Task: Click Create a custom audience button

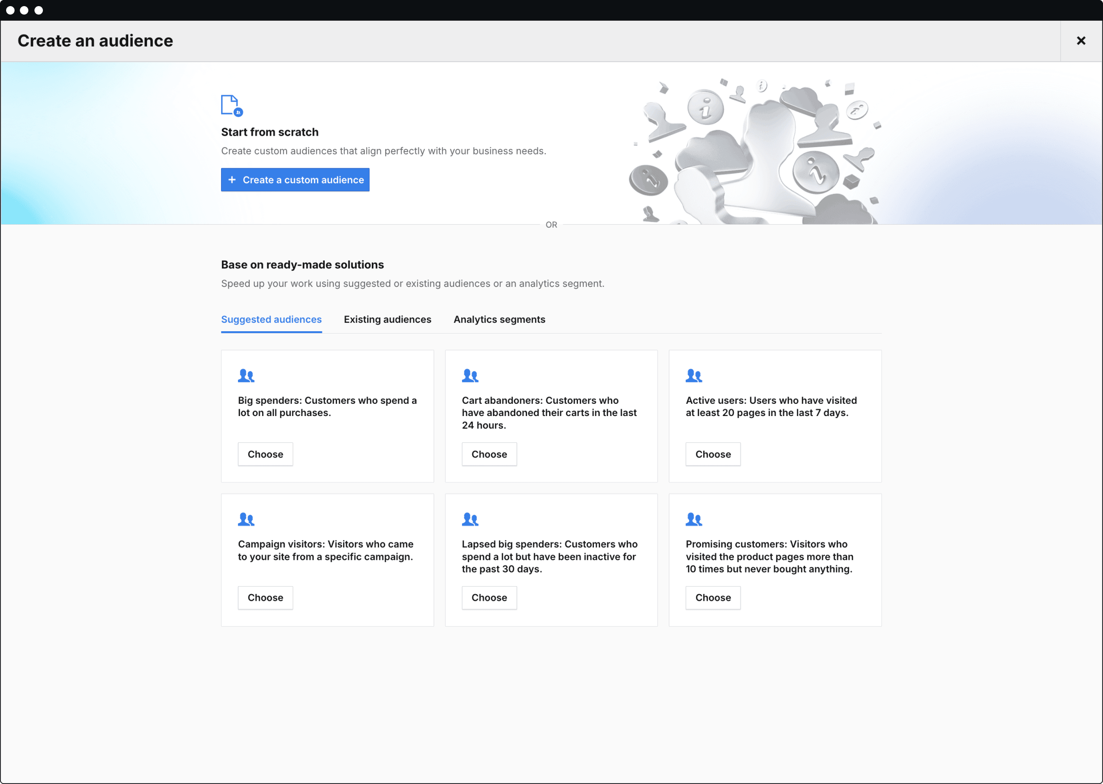Action: tap(295, 179)
